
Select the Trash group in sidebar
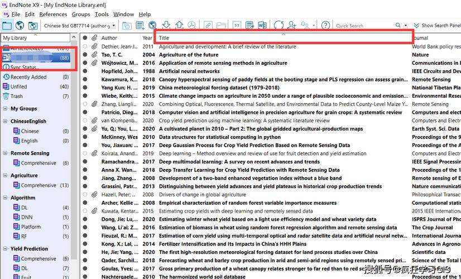(x=17, y=97)
